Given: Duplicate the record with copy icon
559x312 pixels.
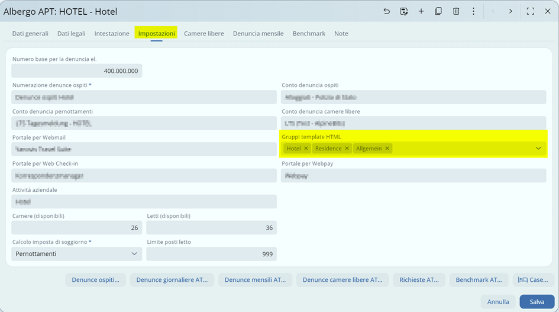Looking at the screenshot, I should click(x=438, y=11).
